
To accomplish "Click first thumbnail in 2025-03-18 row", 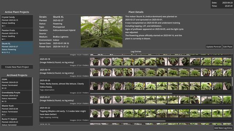I will pos(95,61).
